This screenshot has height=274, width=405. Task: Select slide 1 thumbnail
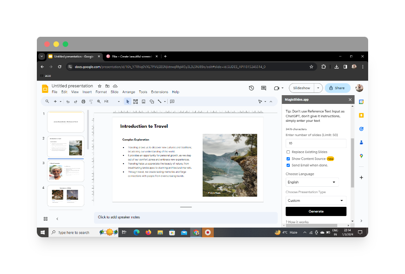65,122
